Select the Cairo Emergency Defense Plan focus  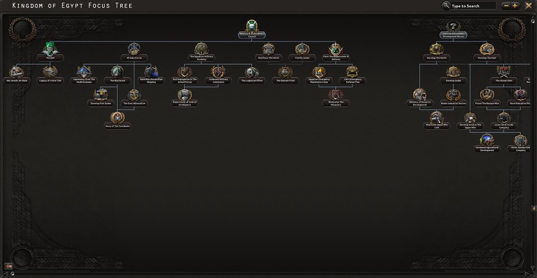tap(352, 74)
